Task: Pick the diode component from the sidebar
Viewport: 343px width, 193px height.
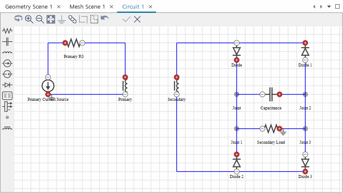Action: (7, 85)
